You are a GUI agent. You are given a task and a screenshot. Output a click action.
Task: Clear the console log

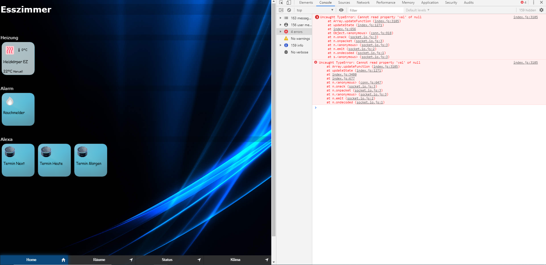289,10
